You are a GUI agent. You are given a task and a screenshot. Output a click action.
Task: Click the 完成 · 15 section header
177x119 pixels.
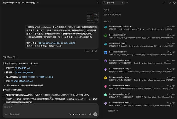107,21
